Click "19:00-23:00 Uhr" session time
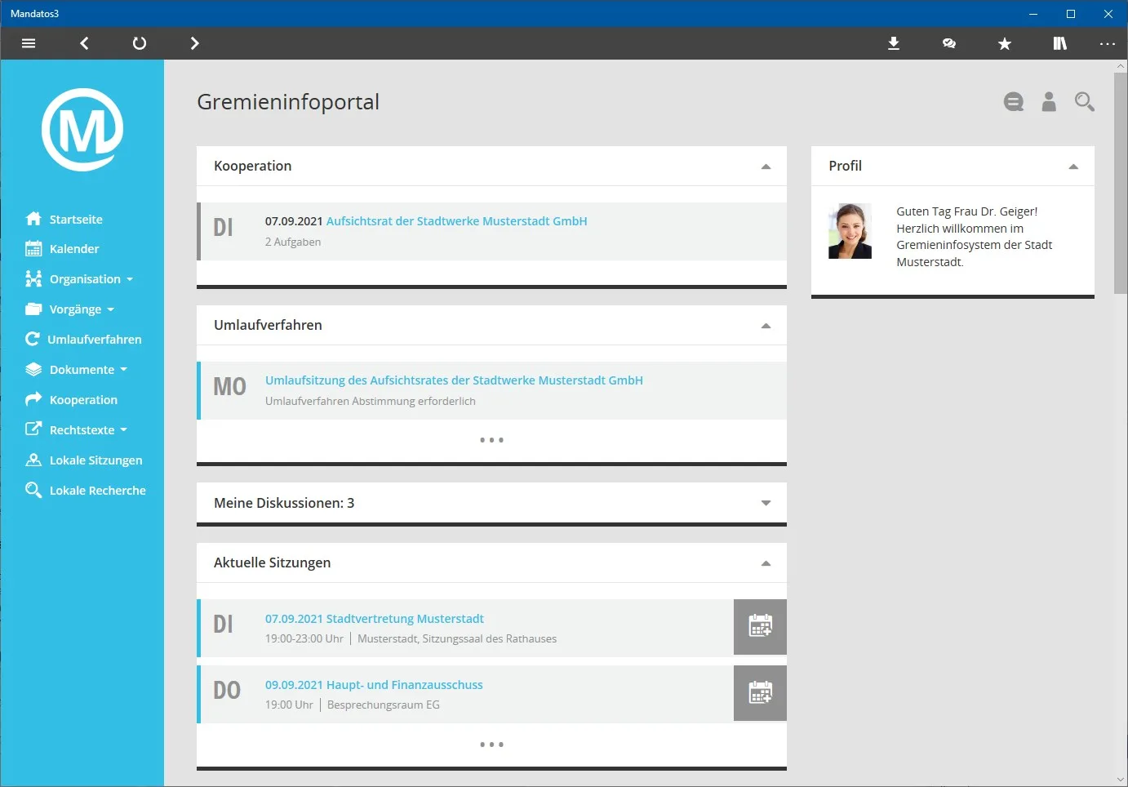The image size is (1128, 787). click(x=304, y=639)
